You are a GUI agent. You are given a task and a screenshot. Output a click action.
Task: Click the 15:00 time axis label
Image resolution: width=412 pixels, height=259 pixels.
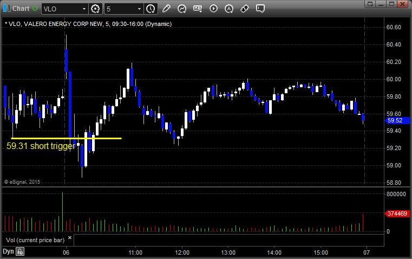[321, 252]
